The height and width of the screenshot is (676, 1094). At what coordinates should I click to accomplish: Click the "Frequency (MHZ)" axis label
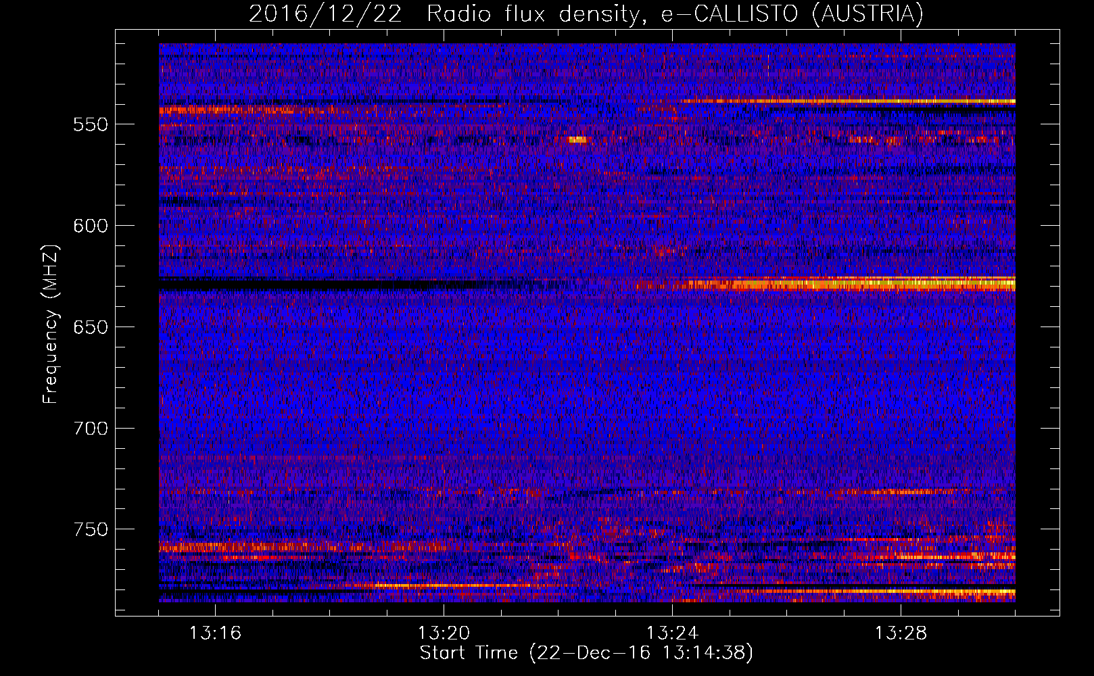51,324
